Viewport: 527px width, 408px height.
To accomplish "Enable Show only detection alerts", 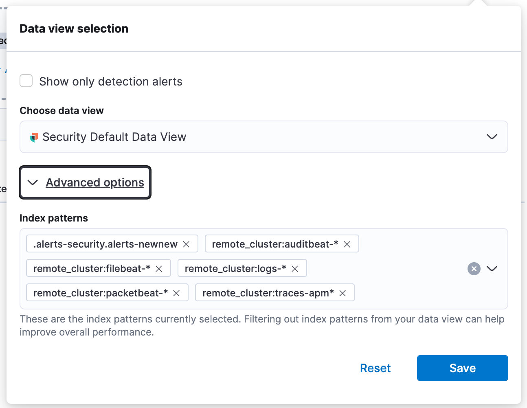I will 26,81.
